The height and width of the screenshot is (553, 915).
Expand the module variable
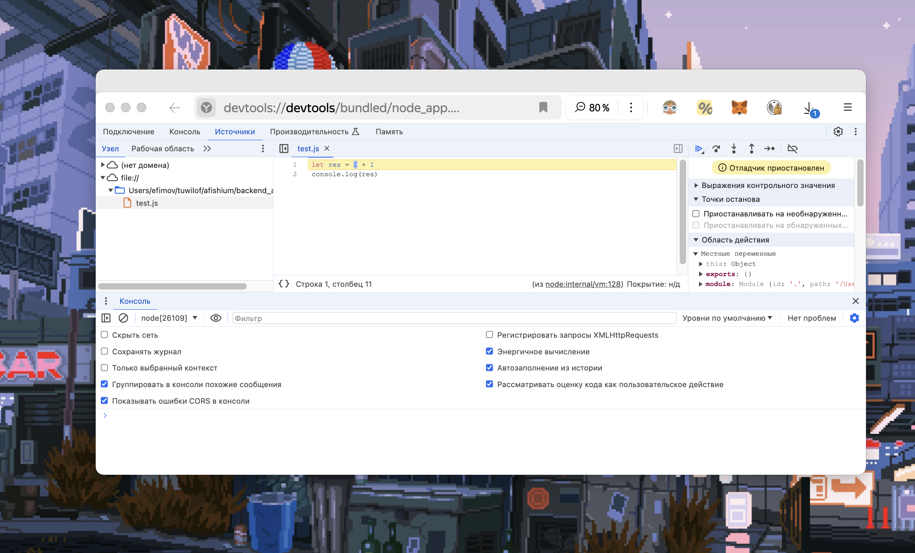(701, 284)
